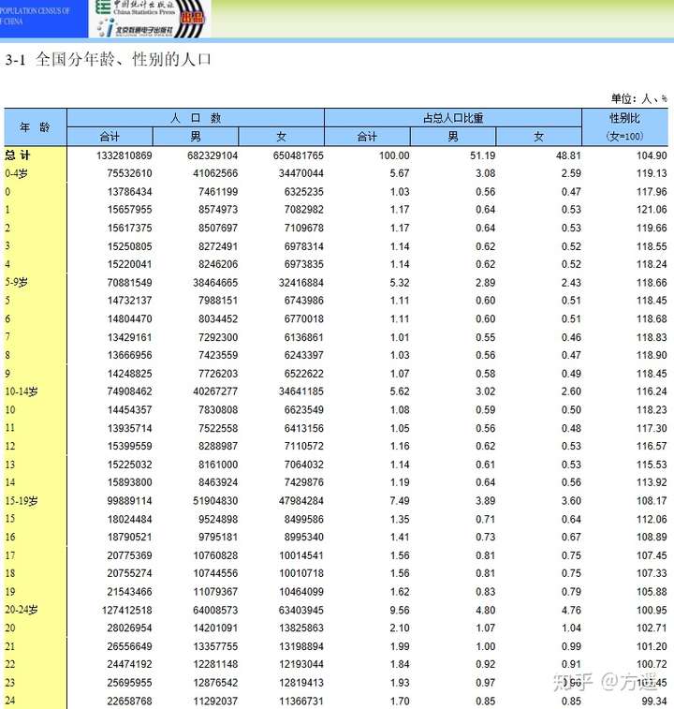Select the 总计 row label
This screenshot has width=674, height=709.
coord(18,155)
